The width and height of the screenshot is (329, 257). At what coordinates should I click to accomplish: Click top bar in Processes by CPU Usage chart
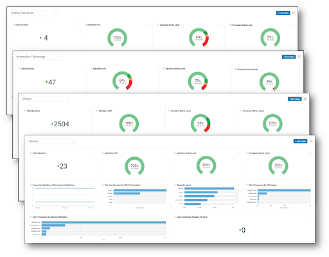(x=284, y=190)
